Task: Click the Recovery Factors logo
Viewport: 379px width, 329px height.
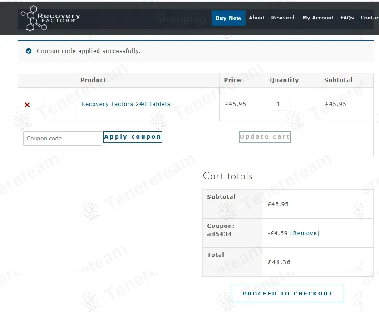Action: (50, 18)
